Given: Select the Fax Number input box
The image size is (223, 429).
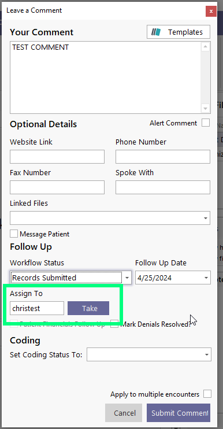Looking at the screenshot, I should tap(57, 187).
